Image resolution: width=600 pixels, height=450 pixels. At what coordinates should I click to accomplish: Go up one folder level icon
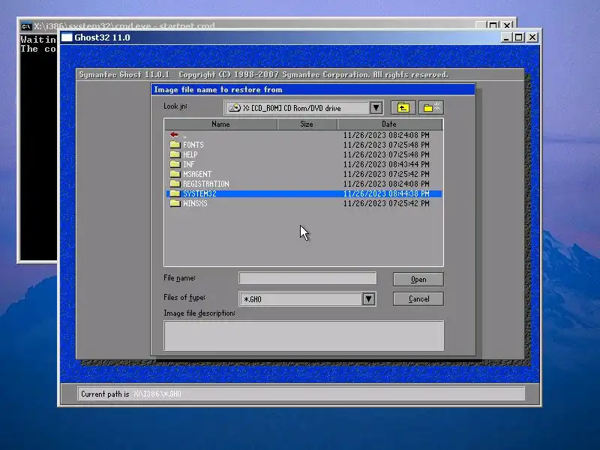point(403,108)
